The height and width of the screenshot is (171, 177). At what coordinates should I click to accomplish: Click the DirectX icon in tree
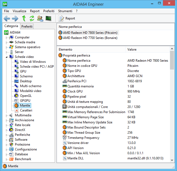[x=11, y=130]
